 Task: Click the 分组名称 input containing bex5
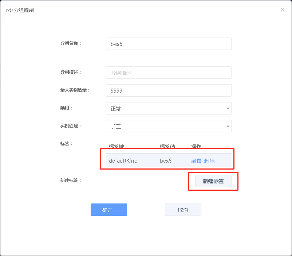(x=169, y=44)
